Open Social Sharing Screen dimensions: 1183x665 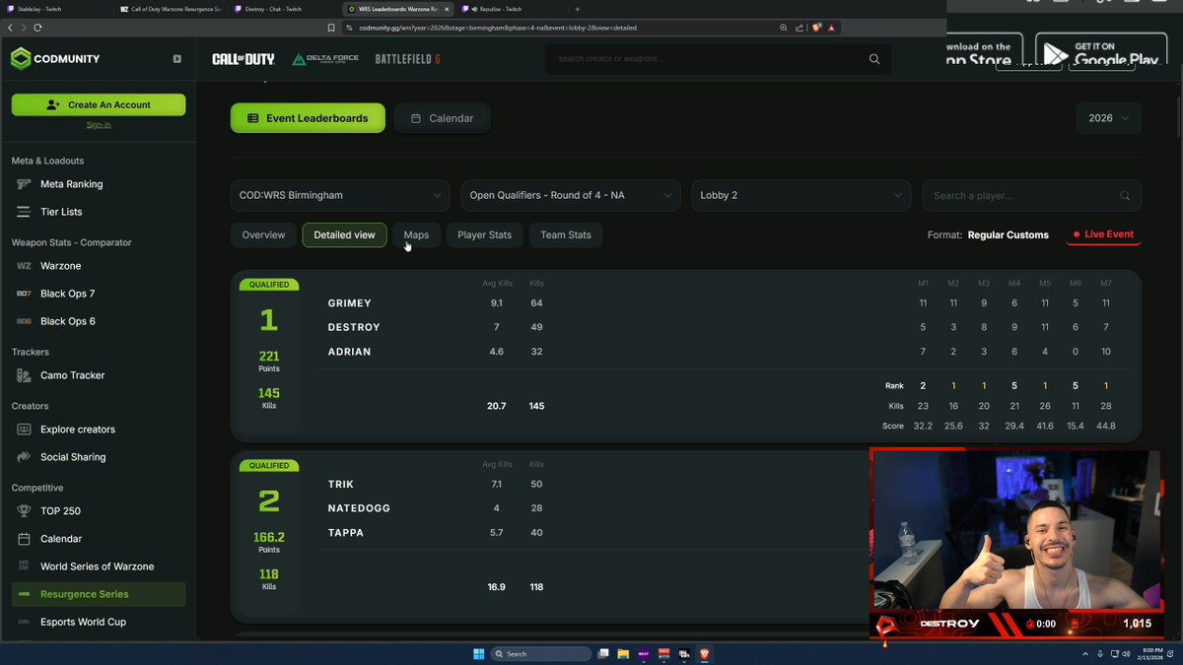coord(73,457)
